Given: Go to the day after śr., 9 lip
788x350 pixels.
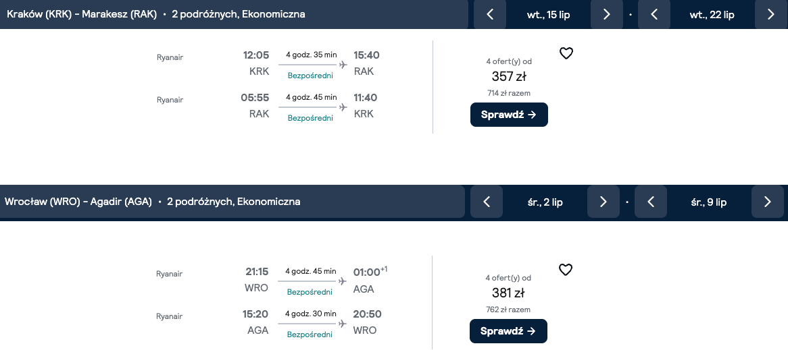Looking at the screenshot, I should pos(768,202).
